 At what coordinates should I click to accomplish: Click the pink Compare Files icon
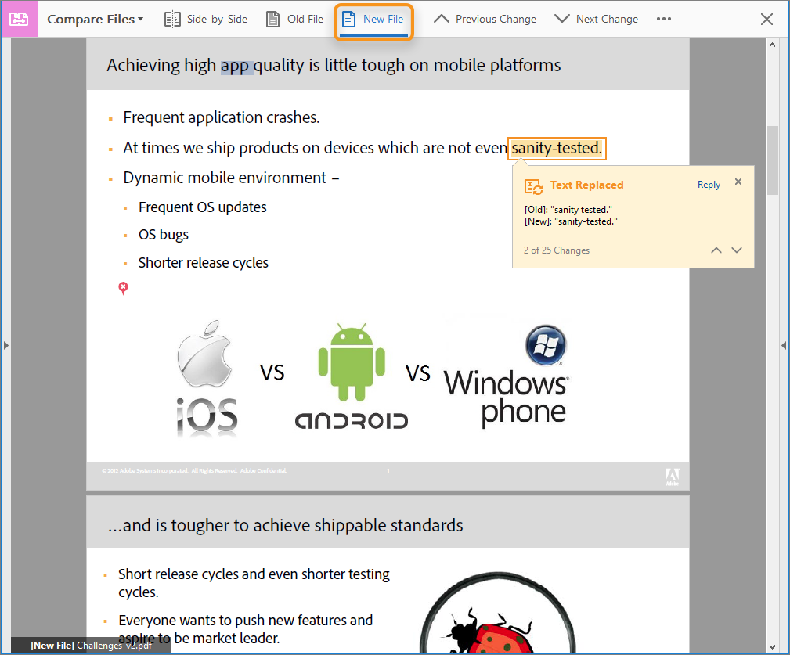pyautogui.click(x=19, y=18)
